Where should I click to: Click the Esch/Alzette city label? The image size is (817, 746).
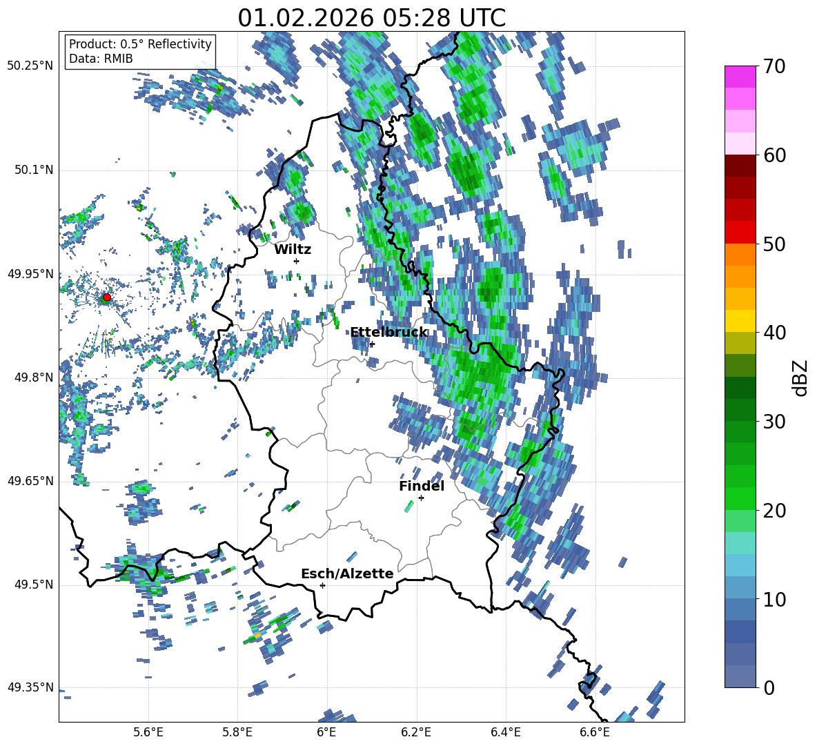point(347,573)
